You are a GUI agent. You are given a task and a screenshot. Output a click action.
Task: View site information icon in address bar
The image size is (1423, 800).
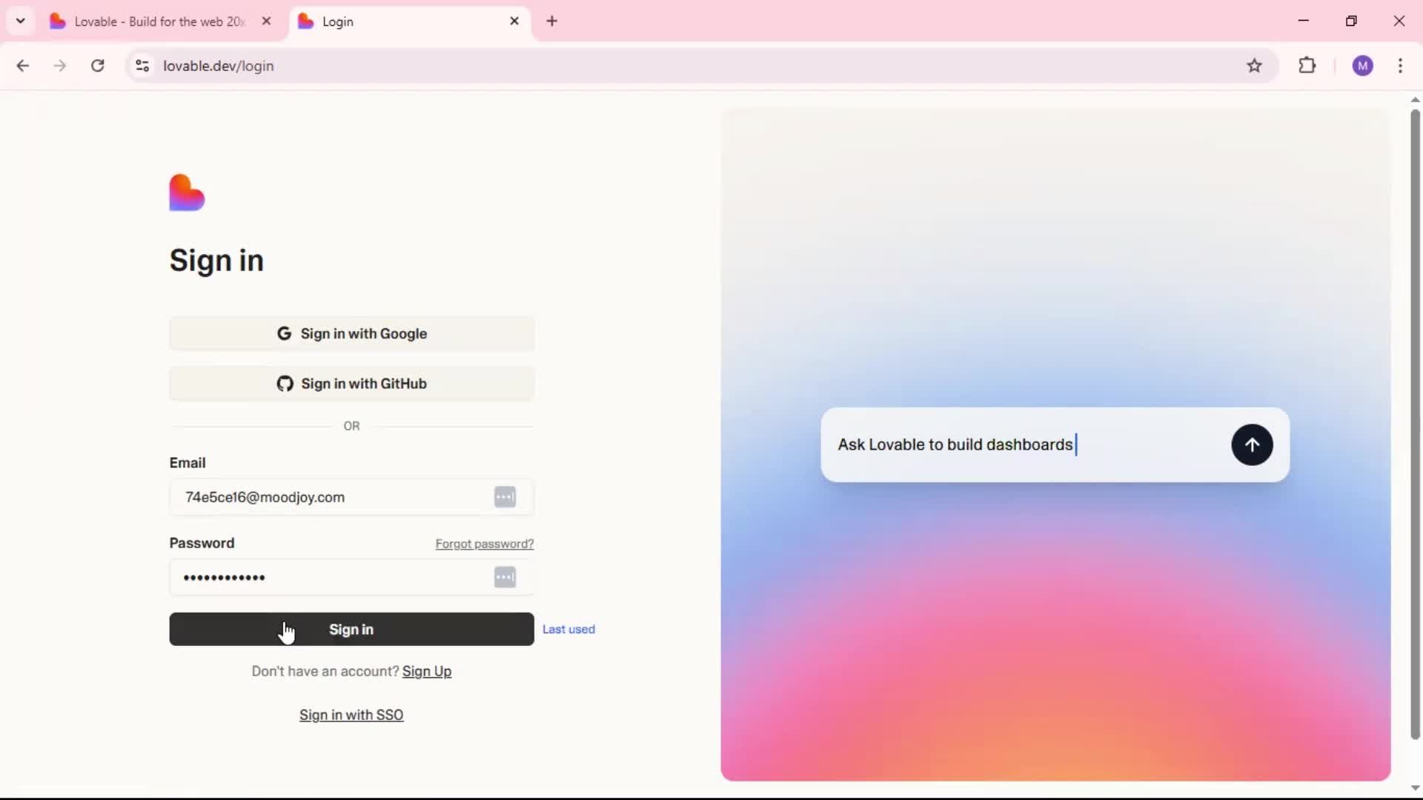click(142, 66)
